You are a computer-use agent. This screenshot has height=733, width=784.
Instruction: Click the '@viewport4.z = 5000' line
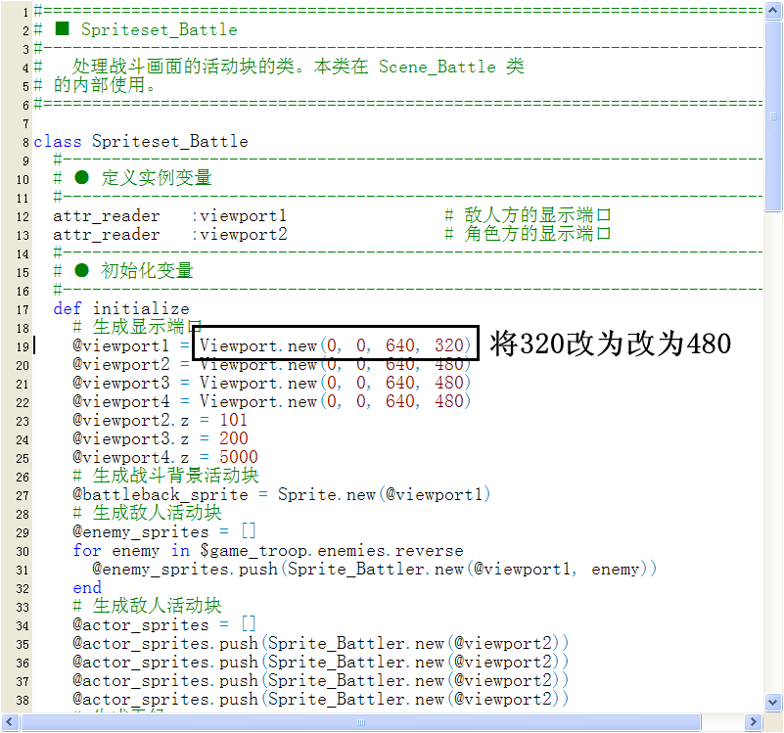pos(165,457)
